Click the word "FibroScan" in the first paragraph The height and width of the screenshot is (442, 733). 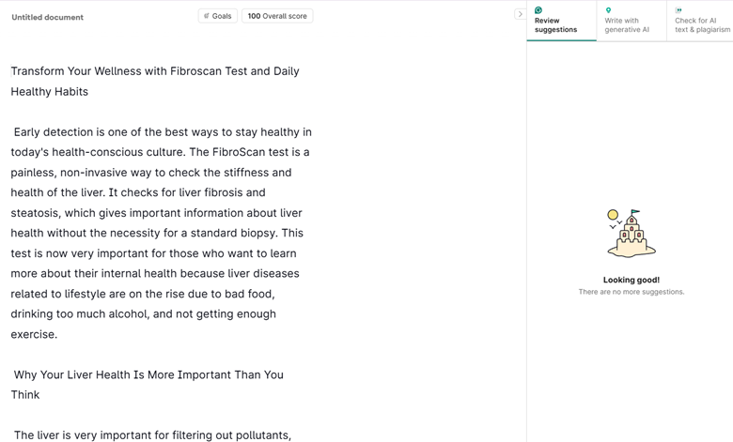(242, 152)
